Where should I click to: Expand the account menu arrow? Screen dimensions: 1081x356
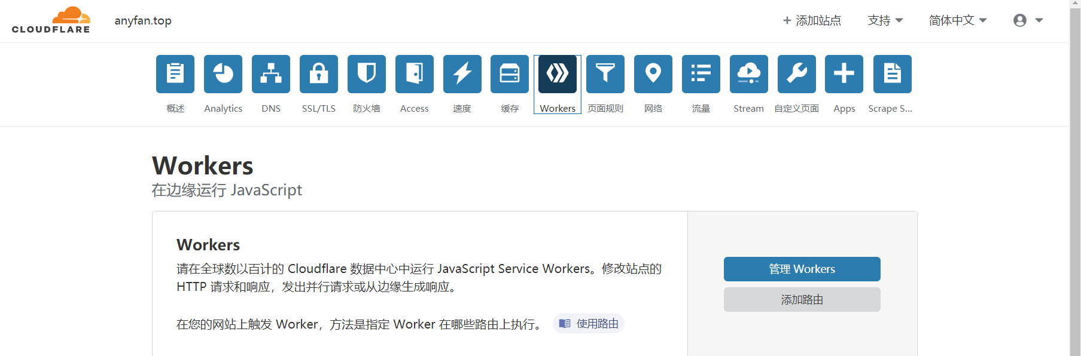point(1039,20)
